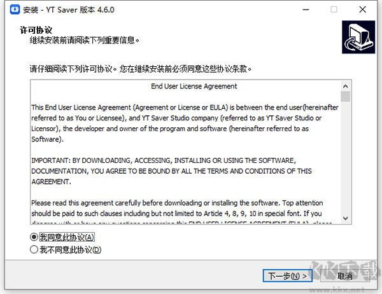Click the license scroll down arrow
Image resolution: width=382 pixels, height=294 pixels.
point(346,218)
